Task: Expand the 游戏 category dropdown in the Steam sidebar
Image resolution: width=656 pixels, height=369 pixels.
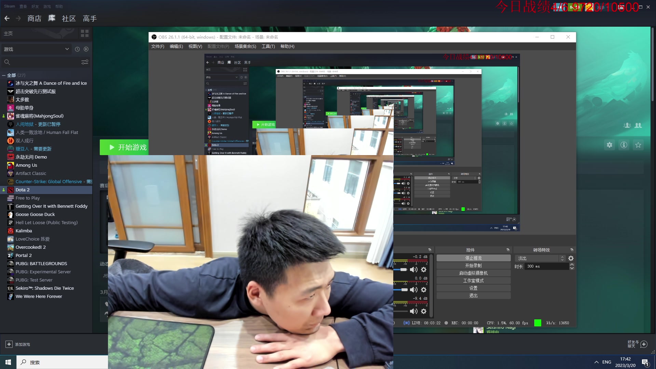Action: pos(67,49)
